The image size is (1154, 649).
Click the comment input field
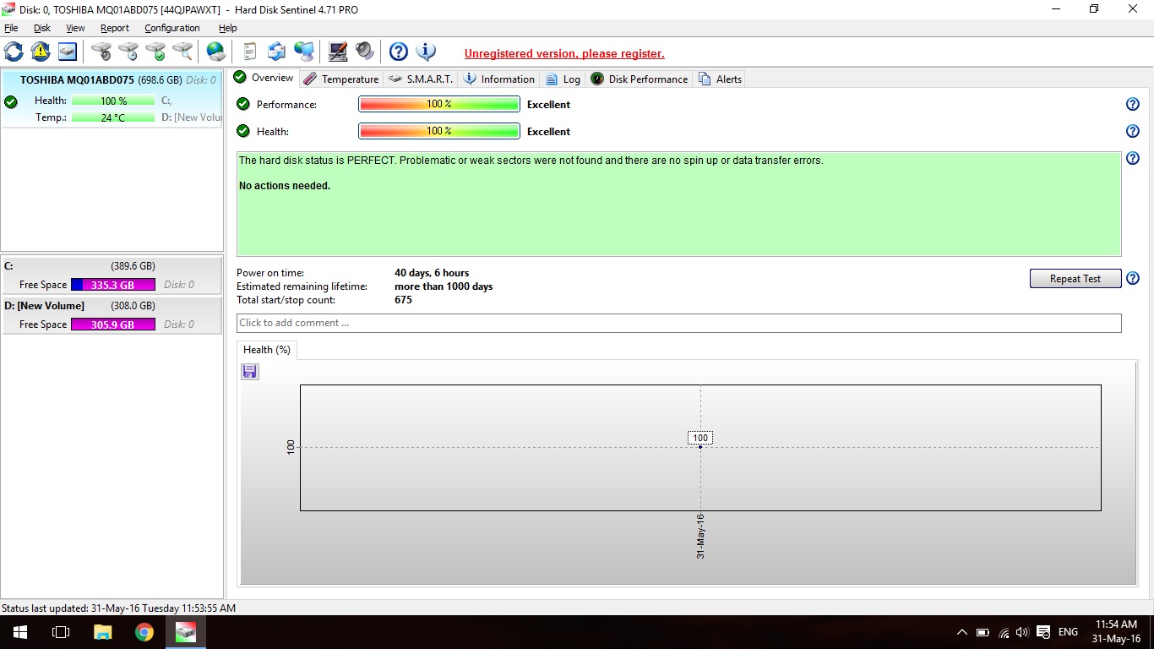click(678, 323)
